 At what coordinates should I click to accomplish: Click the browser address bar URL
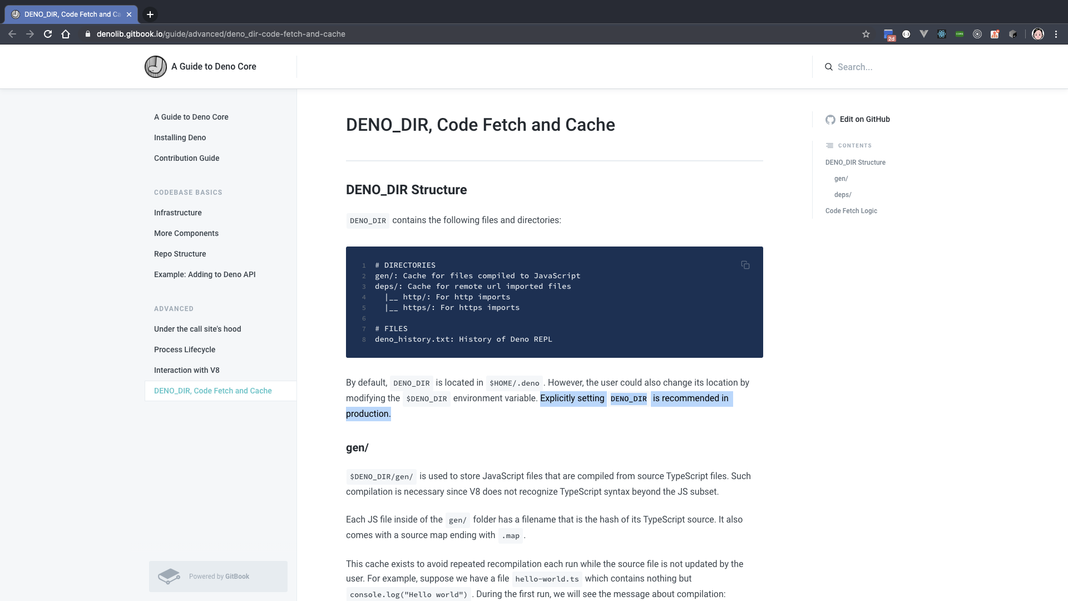pos(221,34)
